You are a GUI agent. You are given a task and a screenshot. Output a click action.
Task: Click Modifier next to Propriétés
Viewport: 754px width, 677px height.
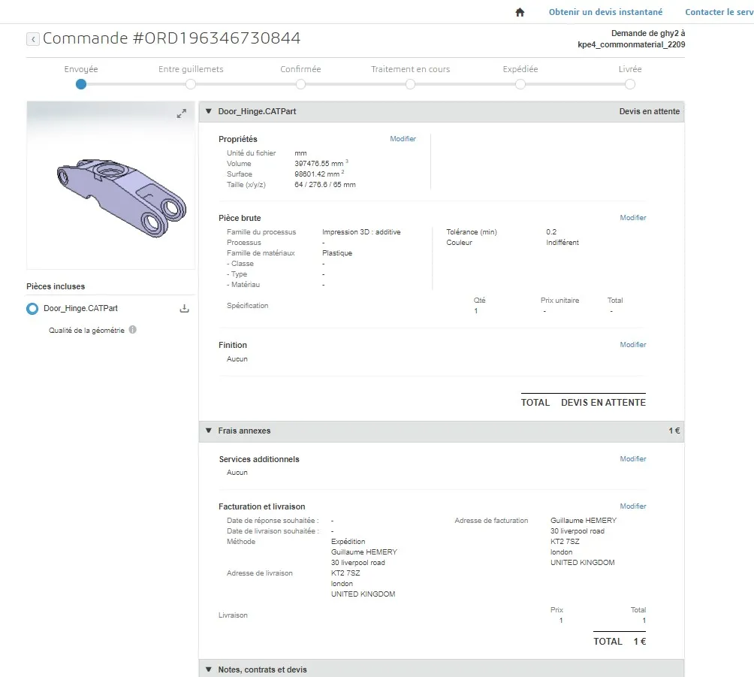pos(403,139)
